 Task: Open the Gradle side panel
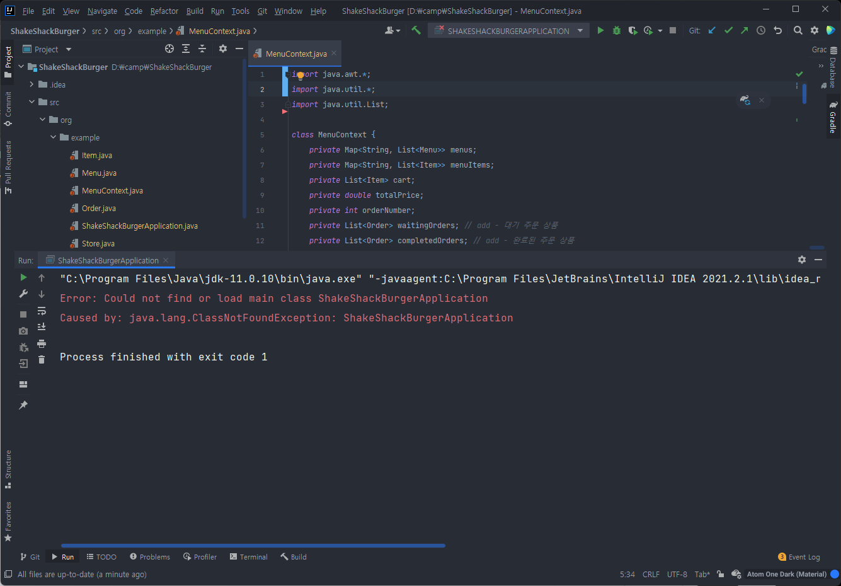pos(833,117)
